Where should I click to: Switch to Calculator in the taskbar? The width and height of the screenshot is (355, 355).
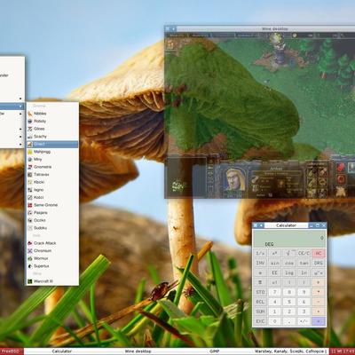(x=62, y=351)
